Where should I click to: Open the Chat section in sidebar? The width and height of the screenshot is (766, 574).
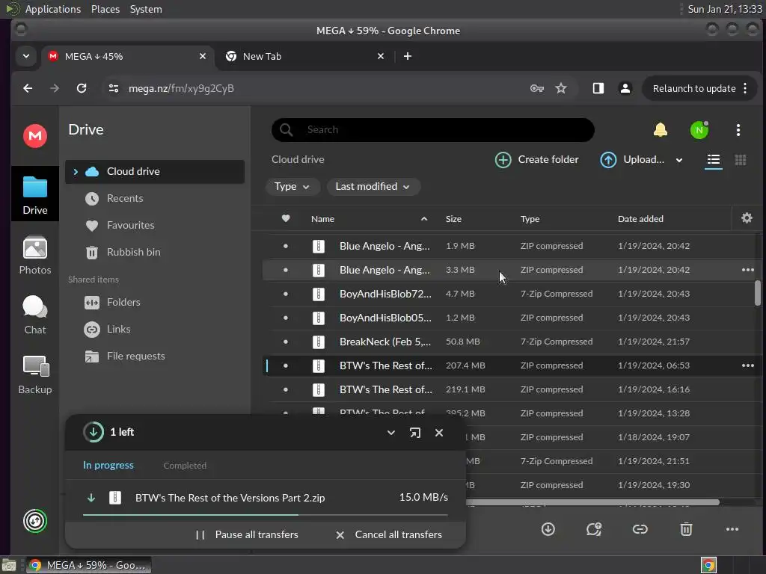coord(35,315)
